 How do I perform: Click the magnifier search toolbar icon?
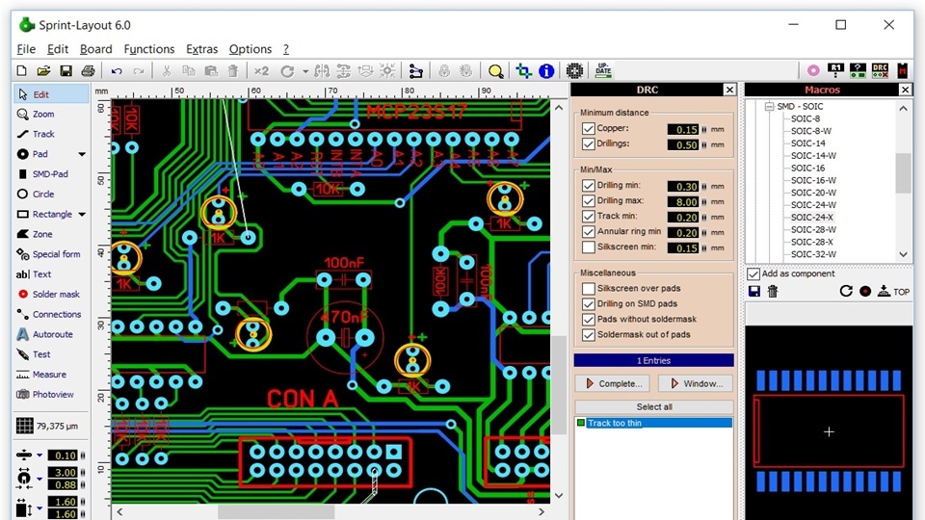[x=496, y=71]
